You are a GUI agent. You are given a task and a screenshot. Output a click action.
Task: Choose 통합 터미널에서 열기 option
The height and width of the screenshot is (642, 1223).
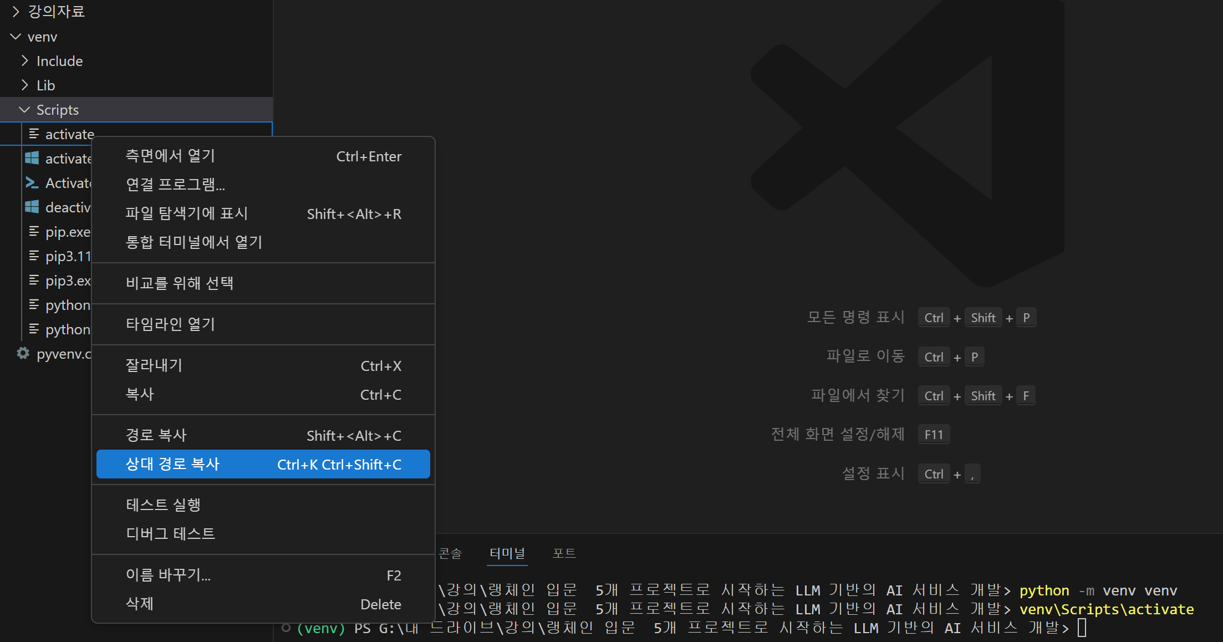point(194,242)
